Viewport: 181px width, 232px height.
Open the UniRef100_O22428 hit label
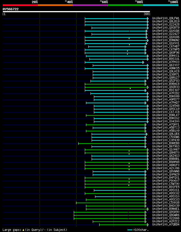tap(166, 24)
